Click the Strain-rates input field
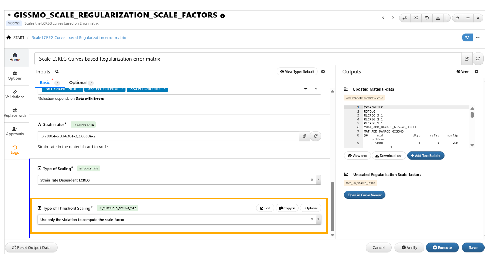Image resolution: width=504 pixels, height=257 pixels. pyautogui.click(x=168, y=136)
